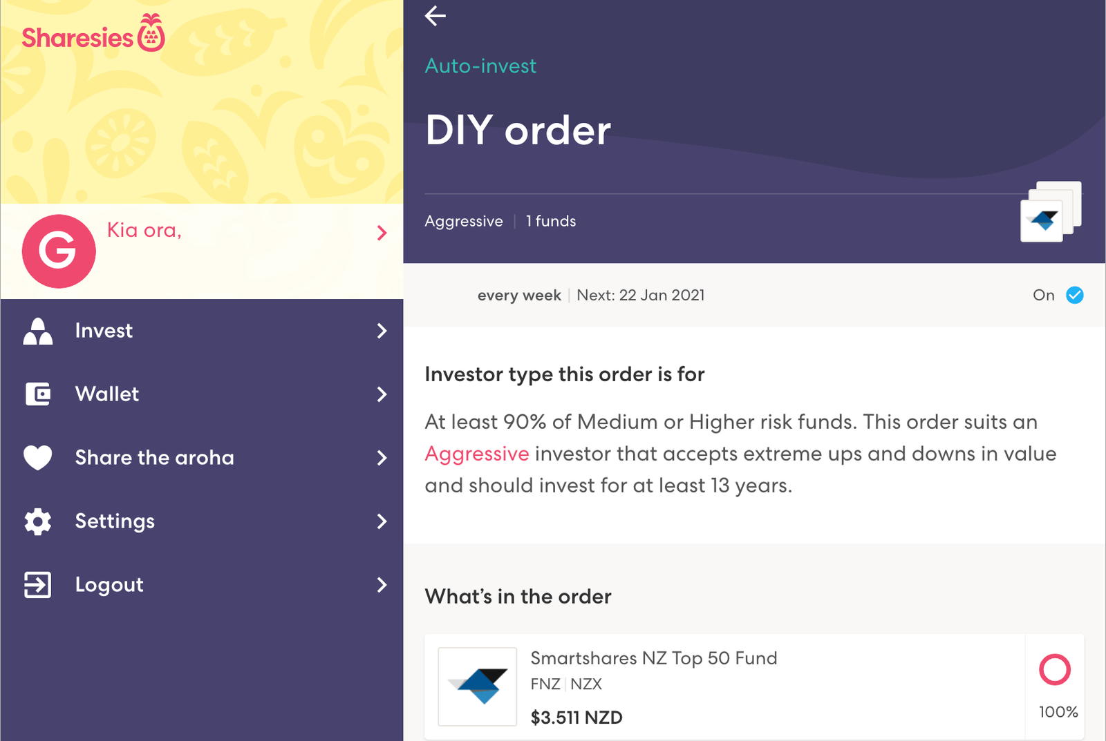
Task: Click the Logout menu chevron
Action: coord(382,585)
